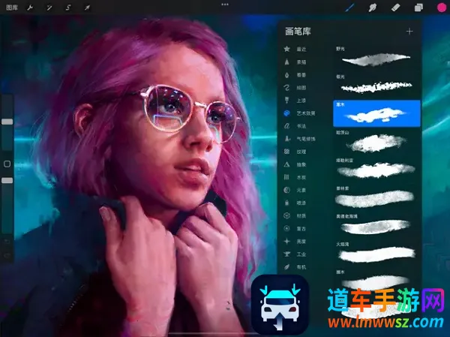
Task: Click the 画笔库 brush library title
Action: pos(298,32)
